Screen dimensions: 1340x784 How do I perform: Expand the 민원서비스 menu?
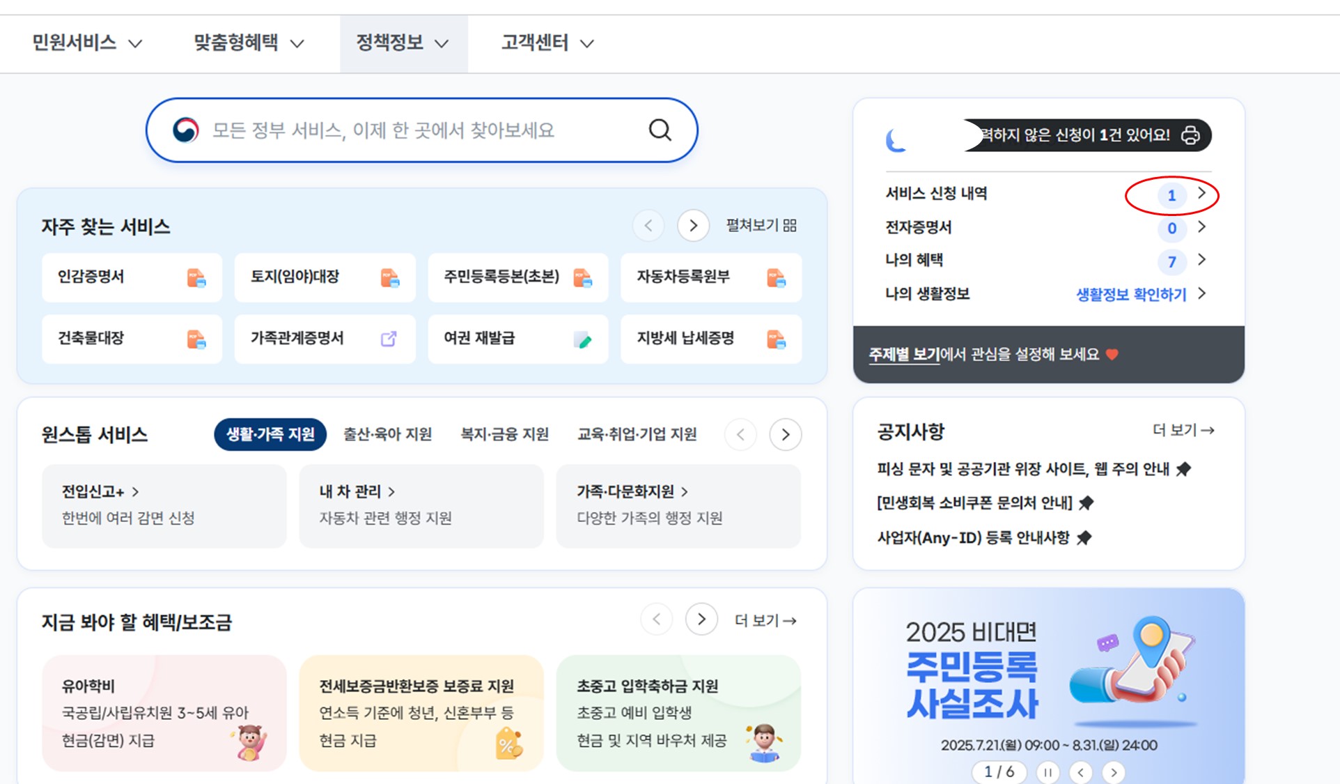coord(87,43)
